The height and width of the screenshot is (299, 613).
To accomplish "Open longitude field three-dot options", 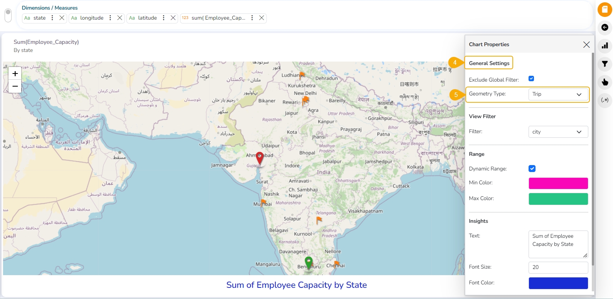I will tap(110, 18).
